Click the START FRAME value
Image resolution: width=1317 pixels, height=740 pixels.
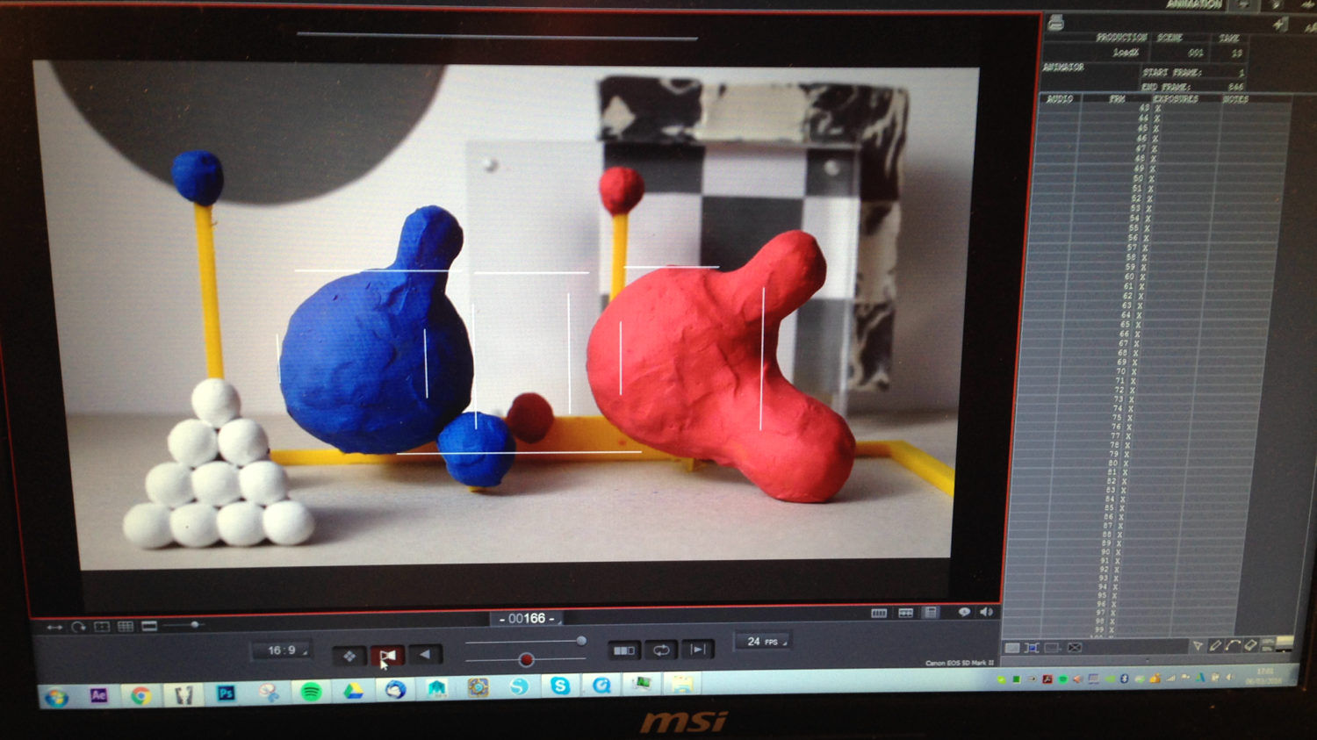pyautogui.click(x=1241, y=72)
